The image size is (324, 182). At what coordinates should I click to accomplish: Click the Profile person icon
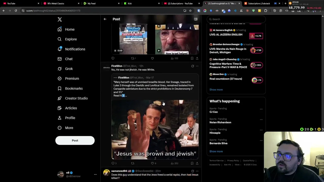tap(59, 118)
